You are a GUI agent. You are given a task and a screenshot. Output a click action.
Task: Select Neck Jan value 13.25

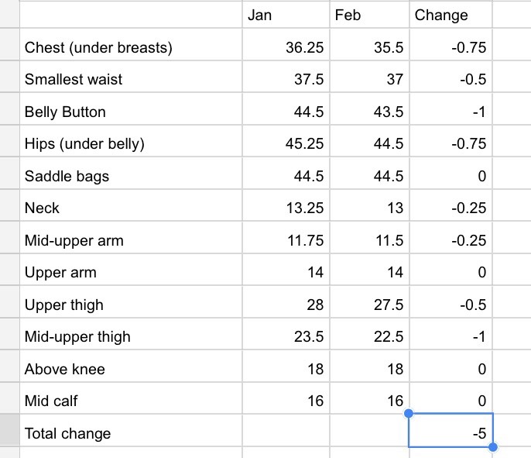[x=285, y=208]
